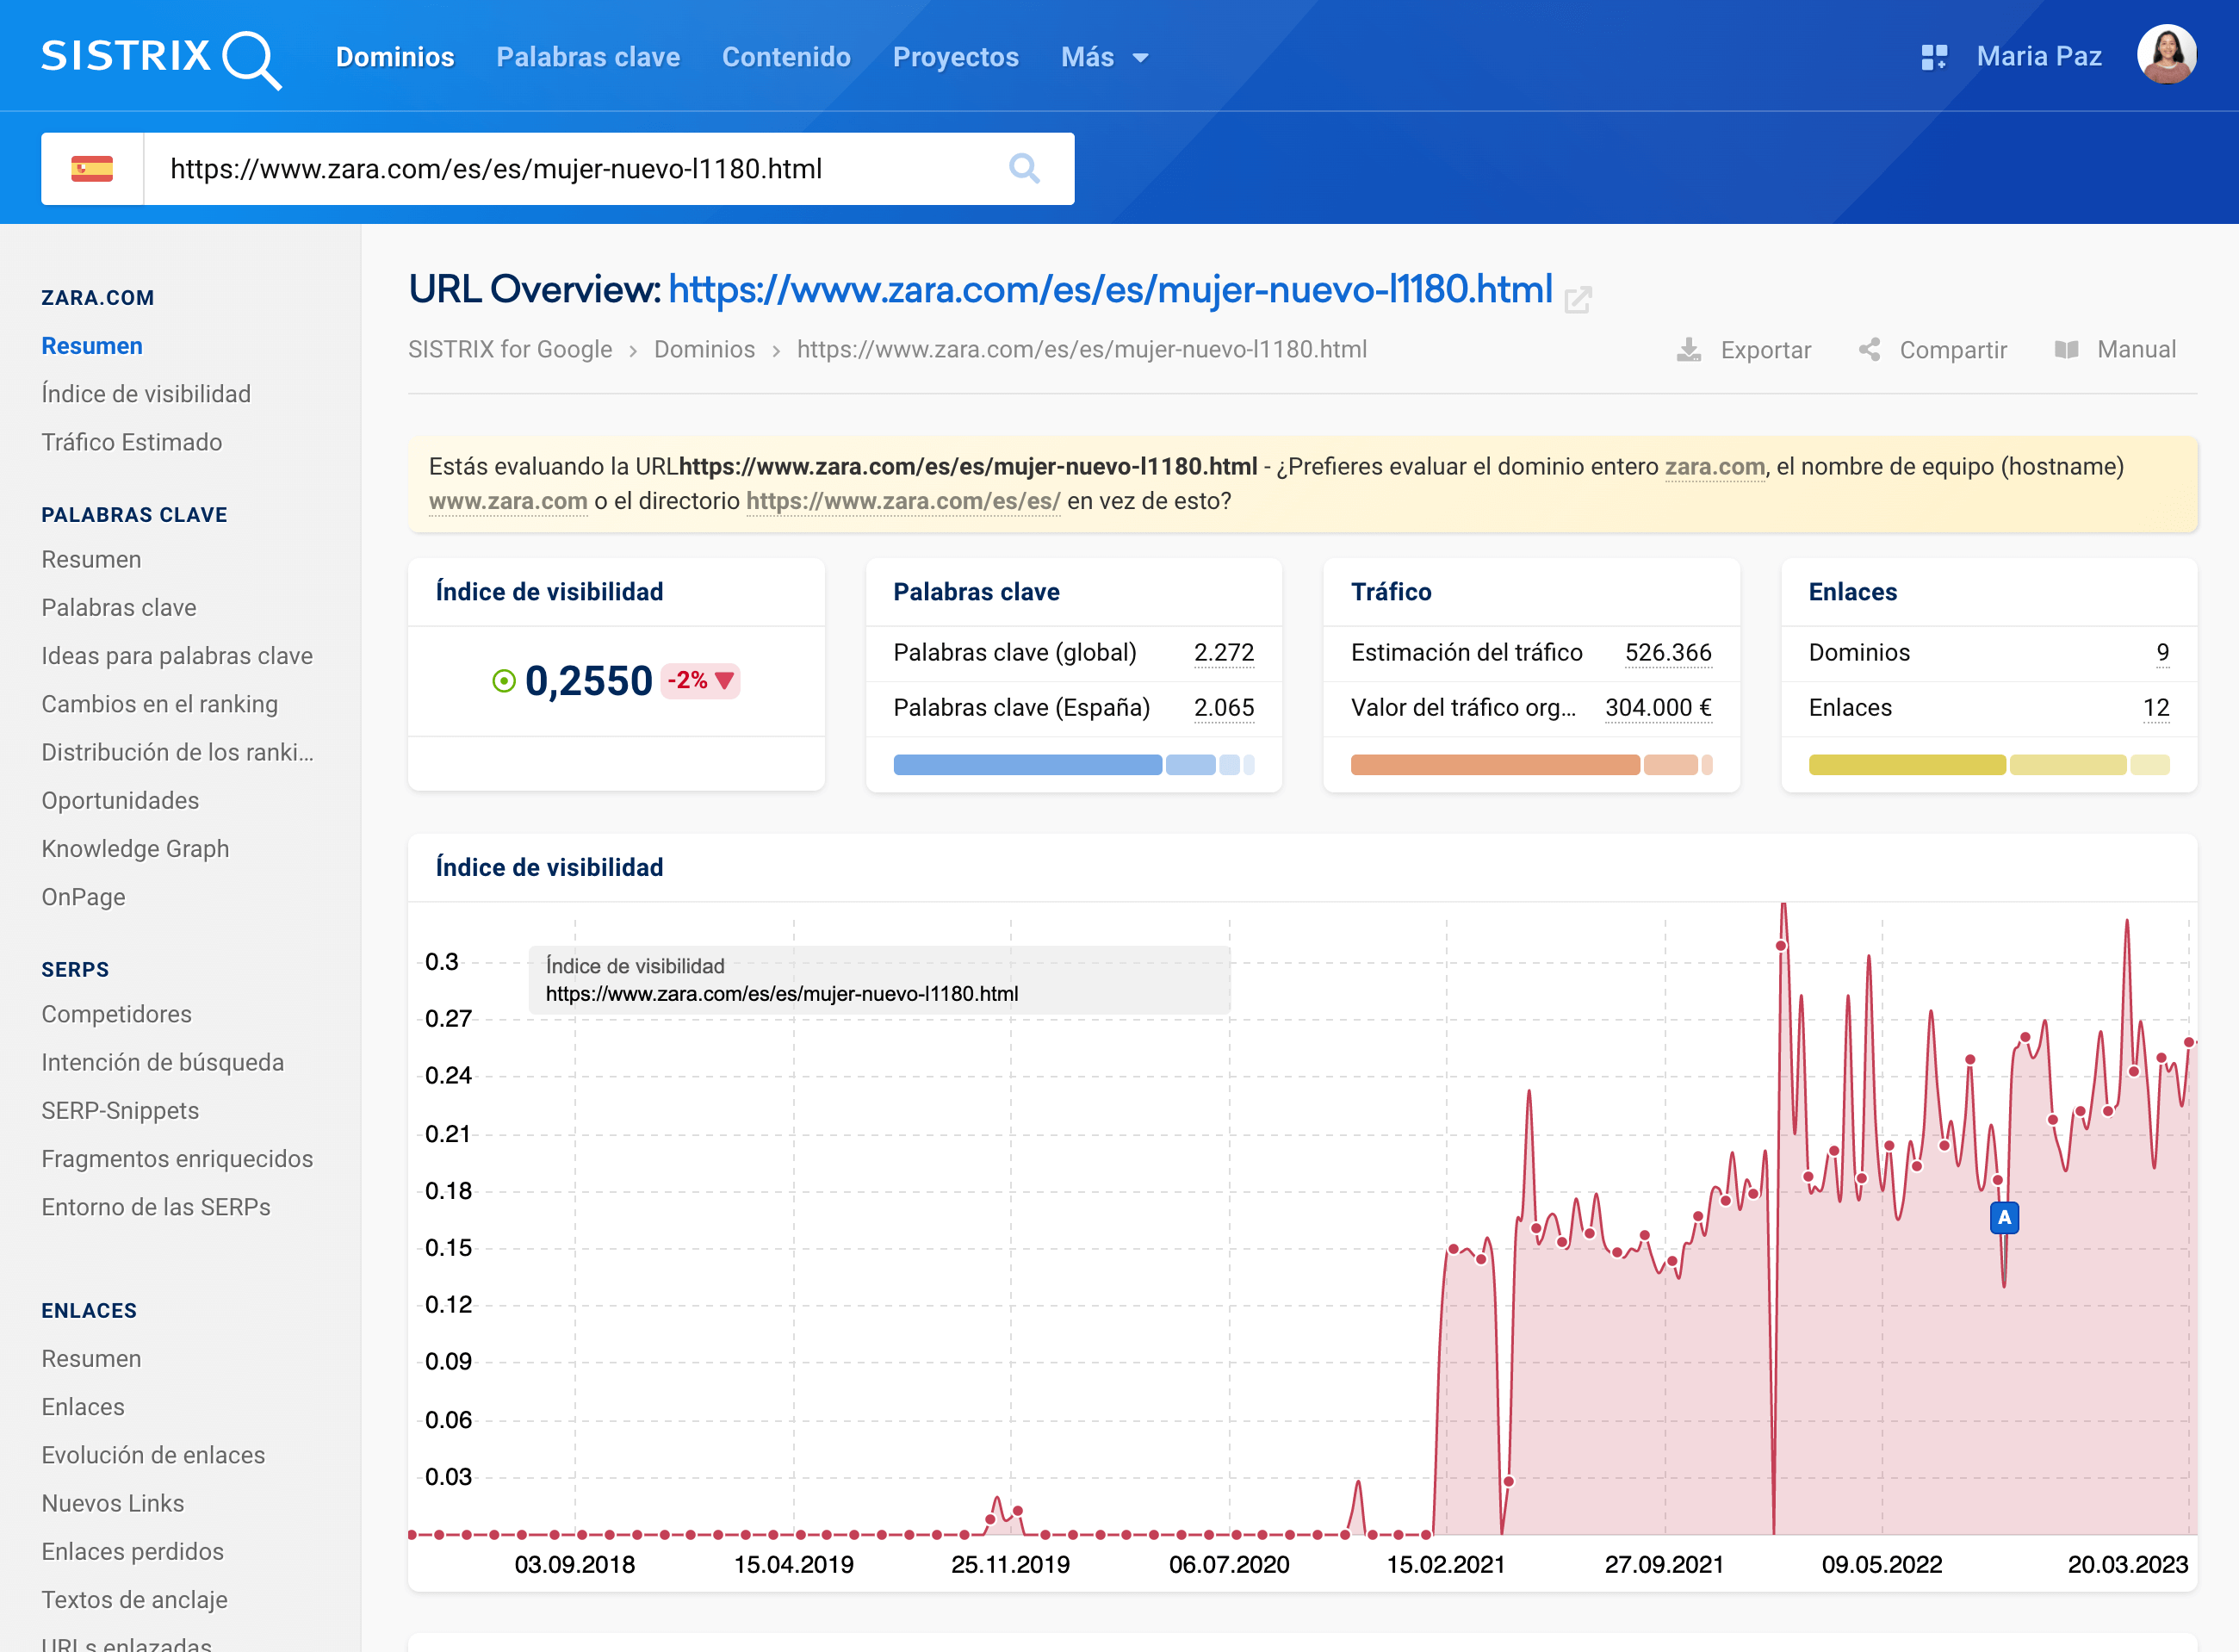The width and height of the screenshot is (2239, 1652).
Task: Open Intención de búsqueda item
Action: [x=163, y=1062]
